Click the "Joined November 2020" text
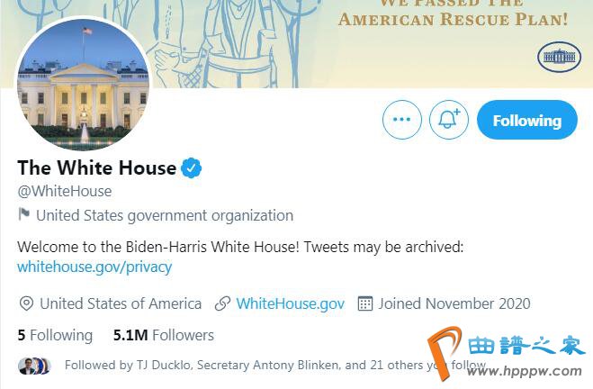The width and height of the screenshot is (593, 389). coord(454,303)
